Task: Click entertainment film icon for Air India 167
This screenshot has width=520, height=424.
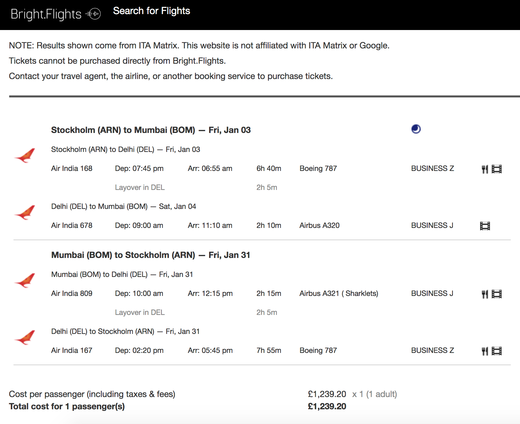Action: (x=497, y=351)
